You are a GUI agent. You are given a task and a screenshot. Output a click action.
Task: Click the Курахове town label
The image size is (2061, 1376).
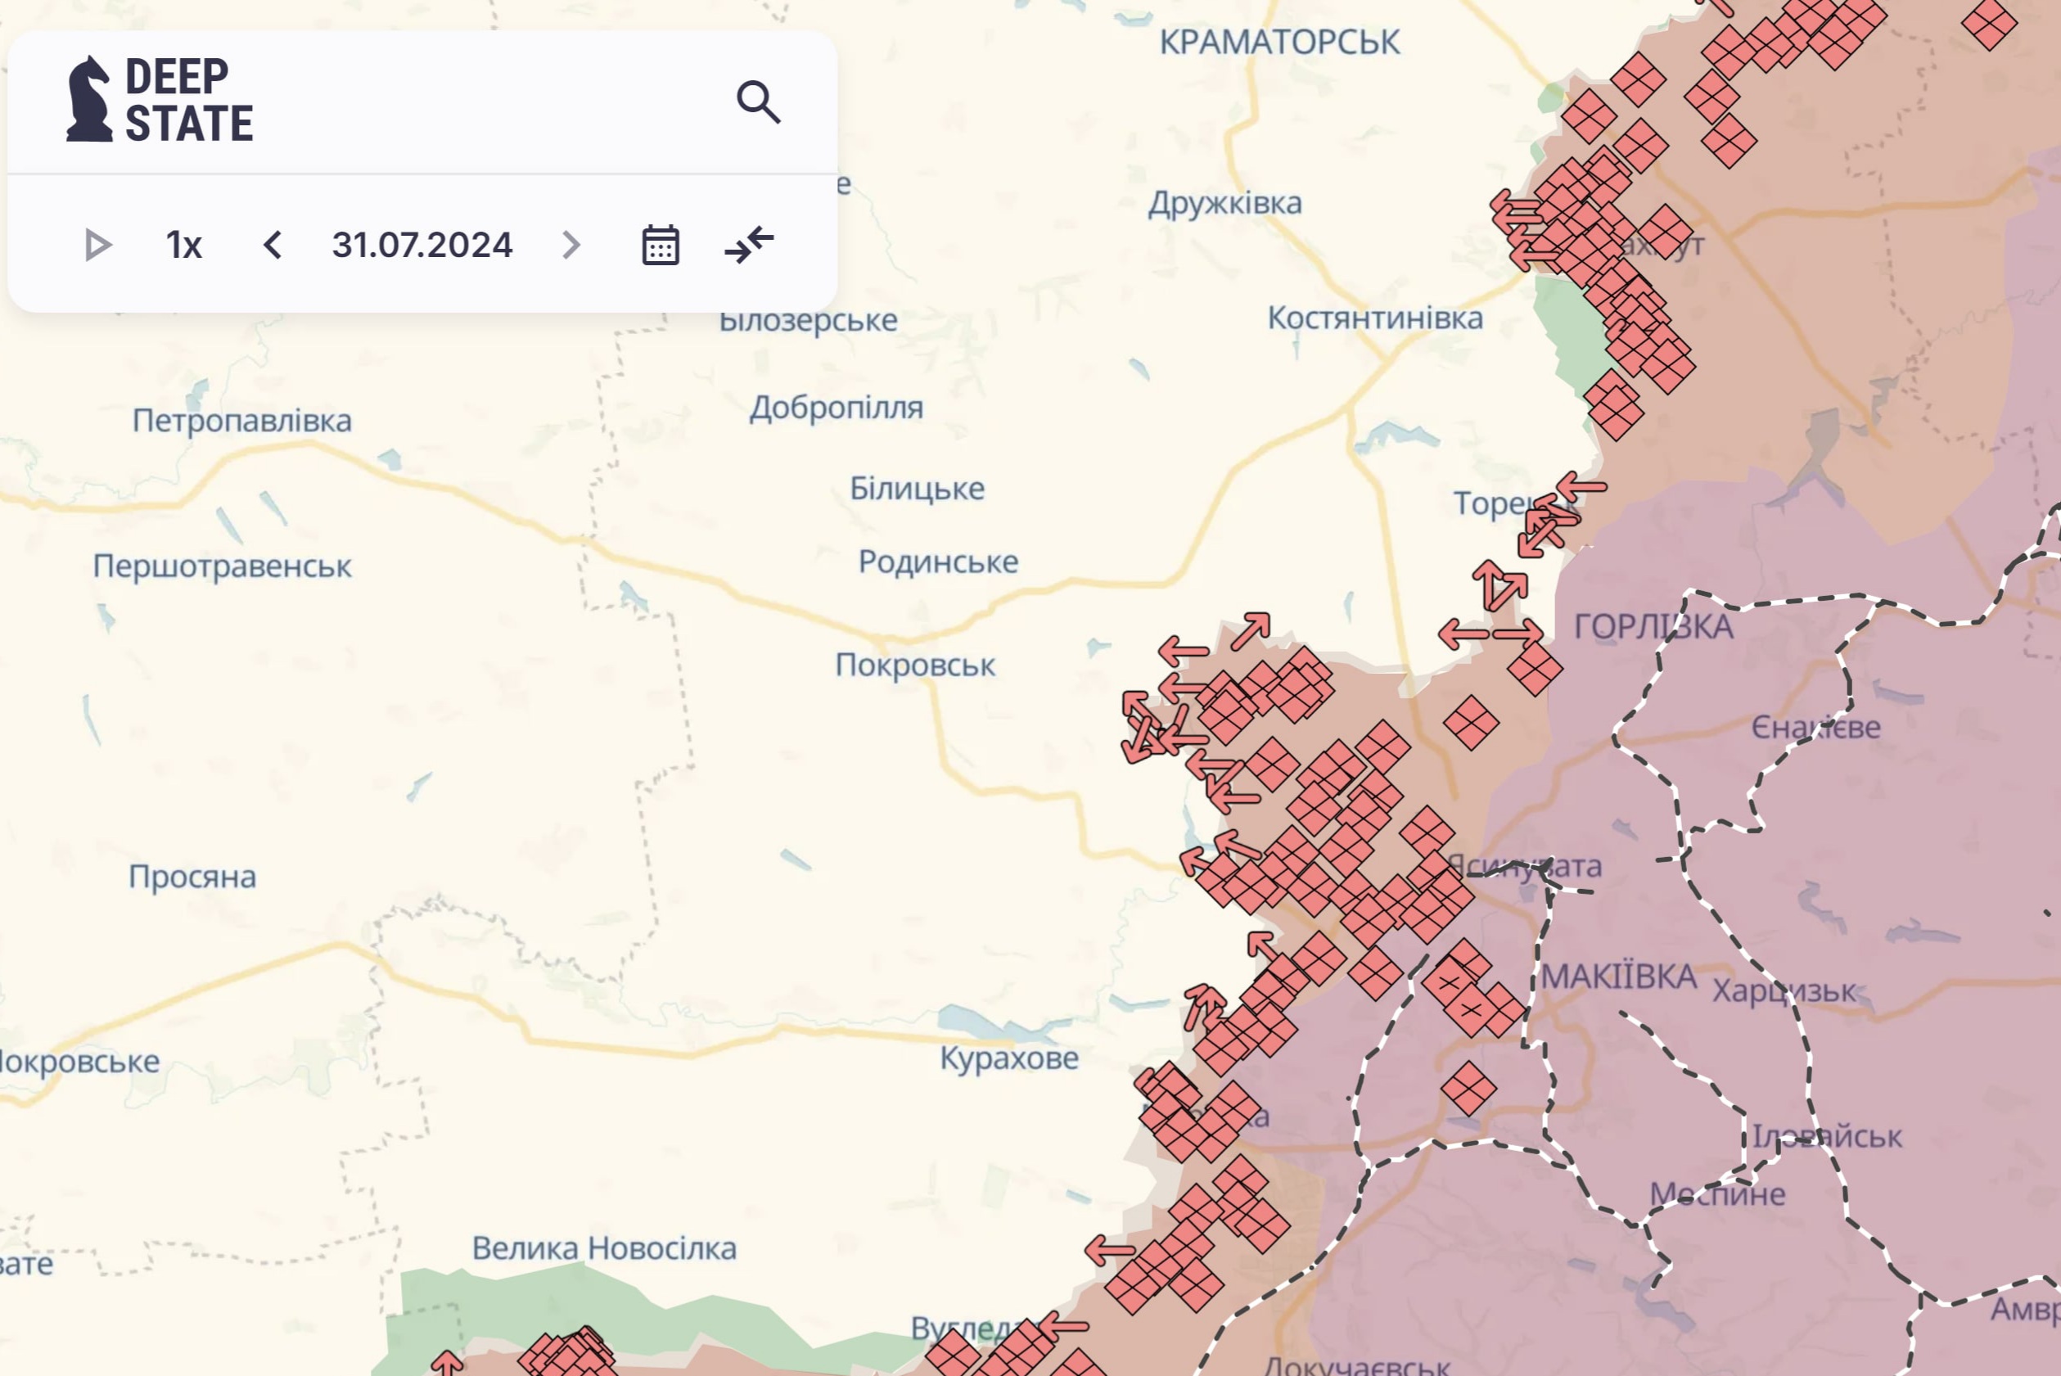click(x=1009, y=1058)
